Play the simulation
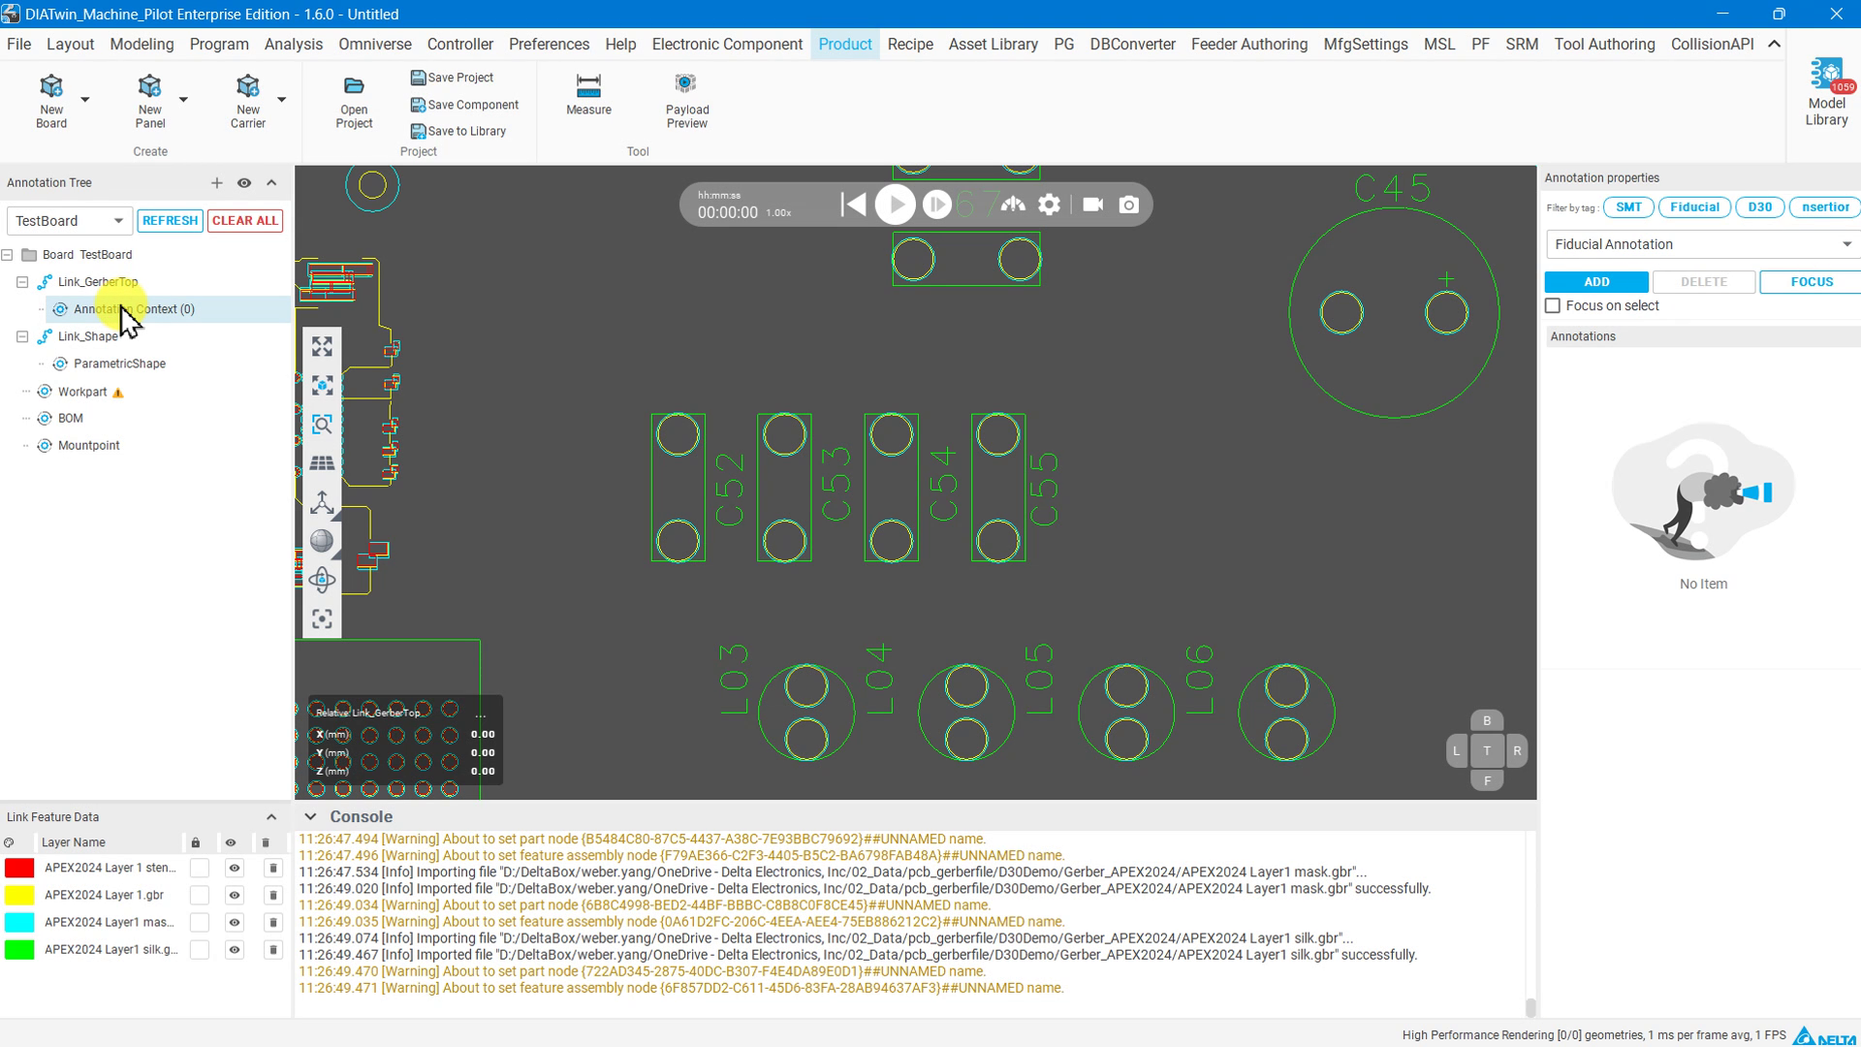This screenshot has height=1047, width=1861. tap(895, 205)
